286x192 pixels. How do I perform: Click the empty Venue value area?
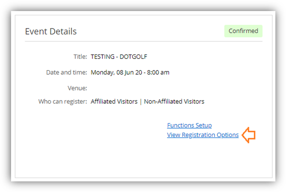[x=127, y=88]
